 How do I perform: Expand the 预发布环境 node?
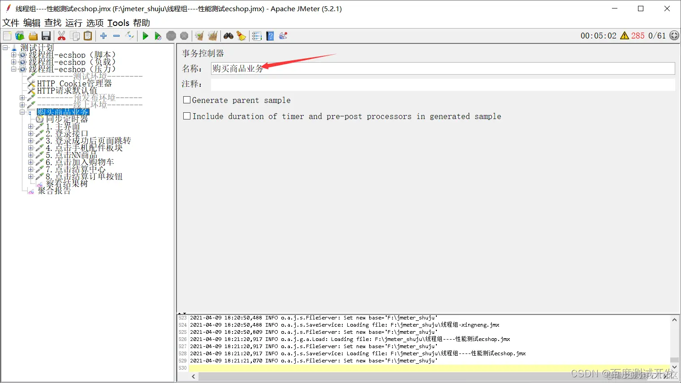coord(22,98)
